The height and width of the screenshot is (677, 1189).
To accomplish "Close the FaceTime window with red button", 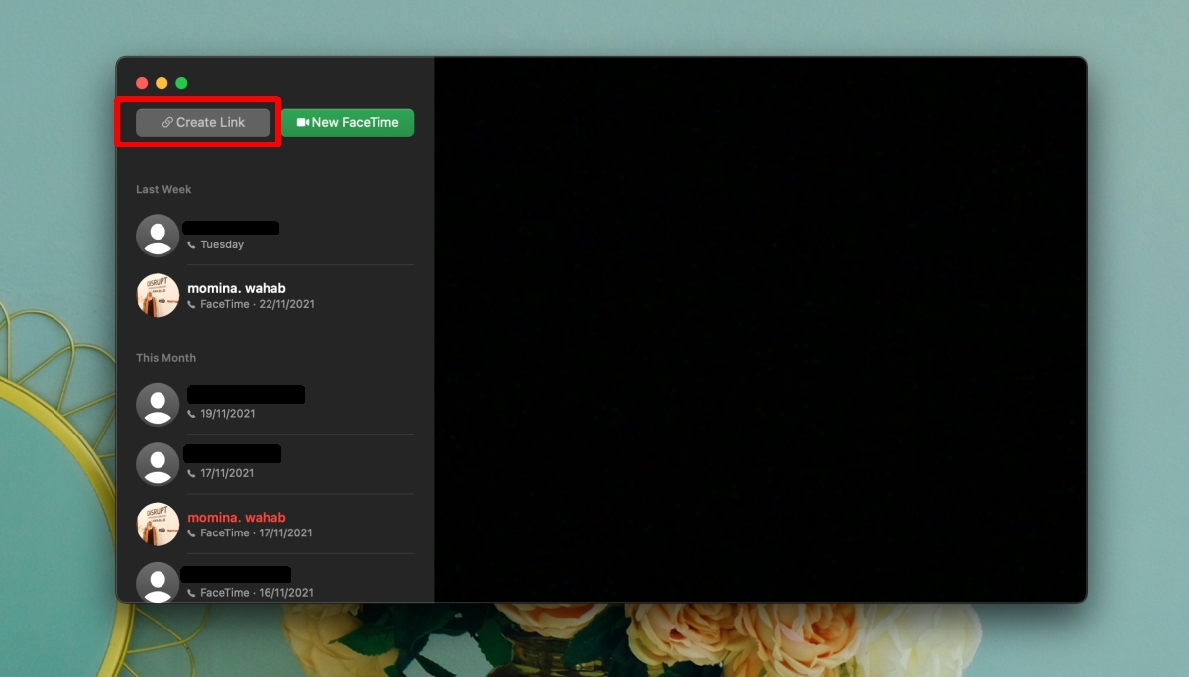I will [142, 84].
